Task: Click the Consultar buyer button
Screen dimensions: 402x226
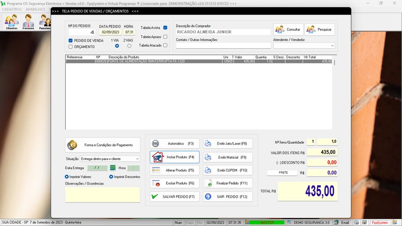Action: 288,30
